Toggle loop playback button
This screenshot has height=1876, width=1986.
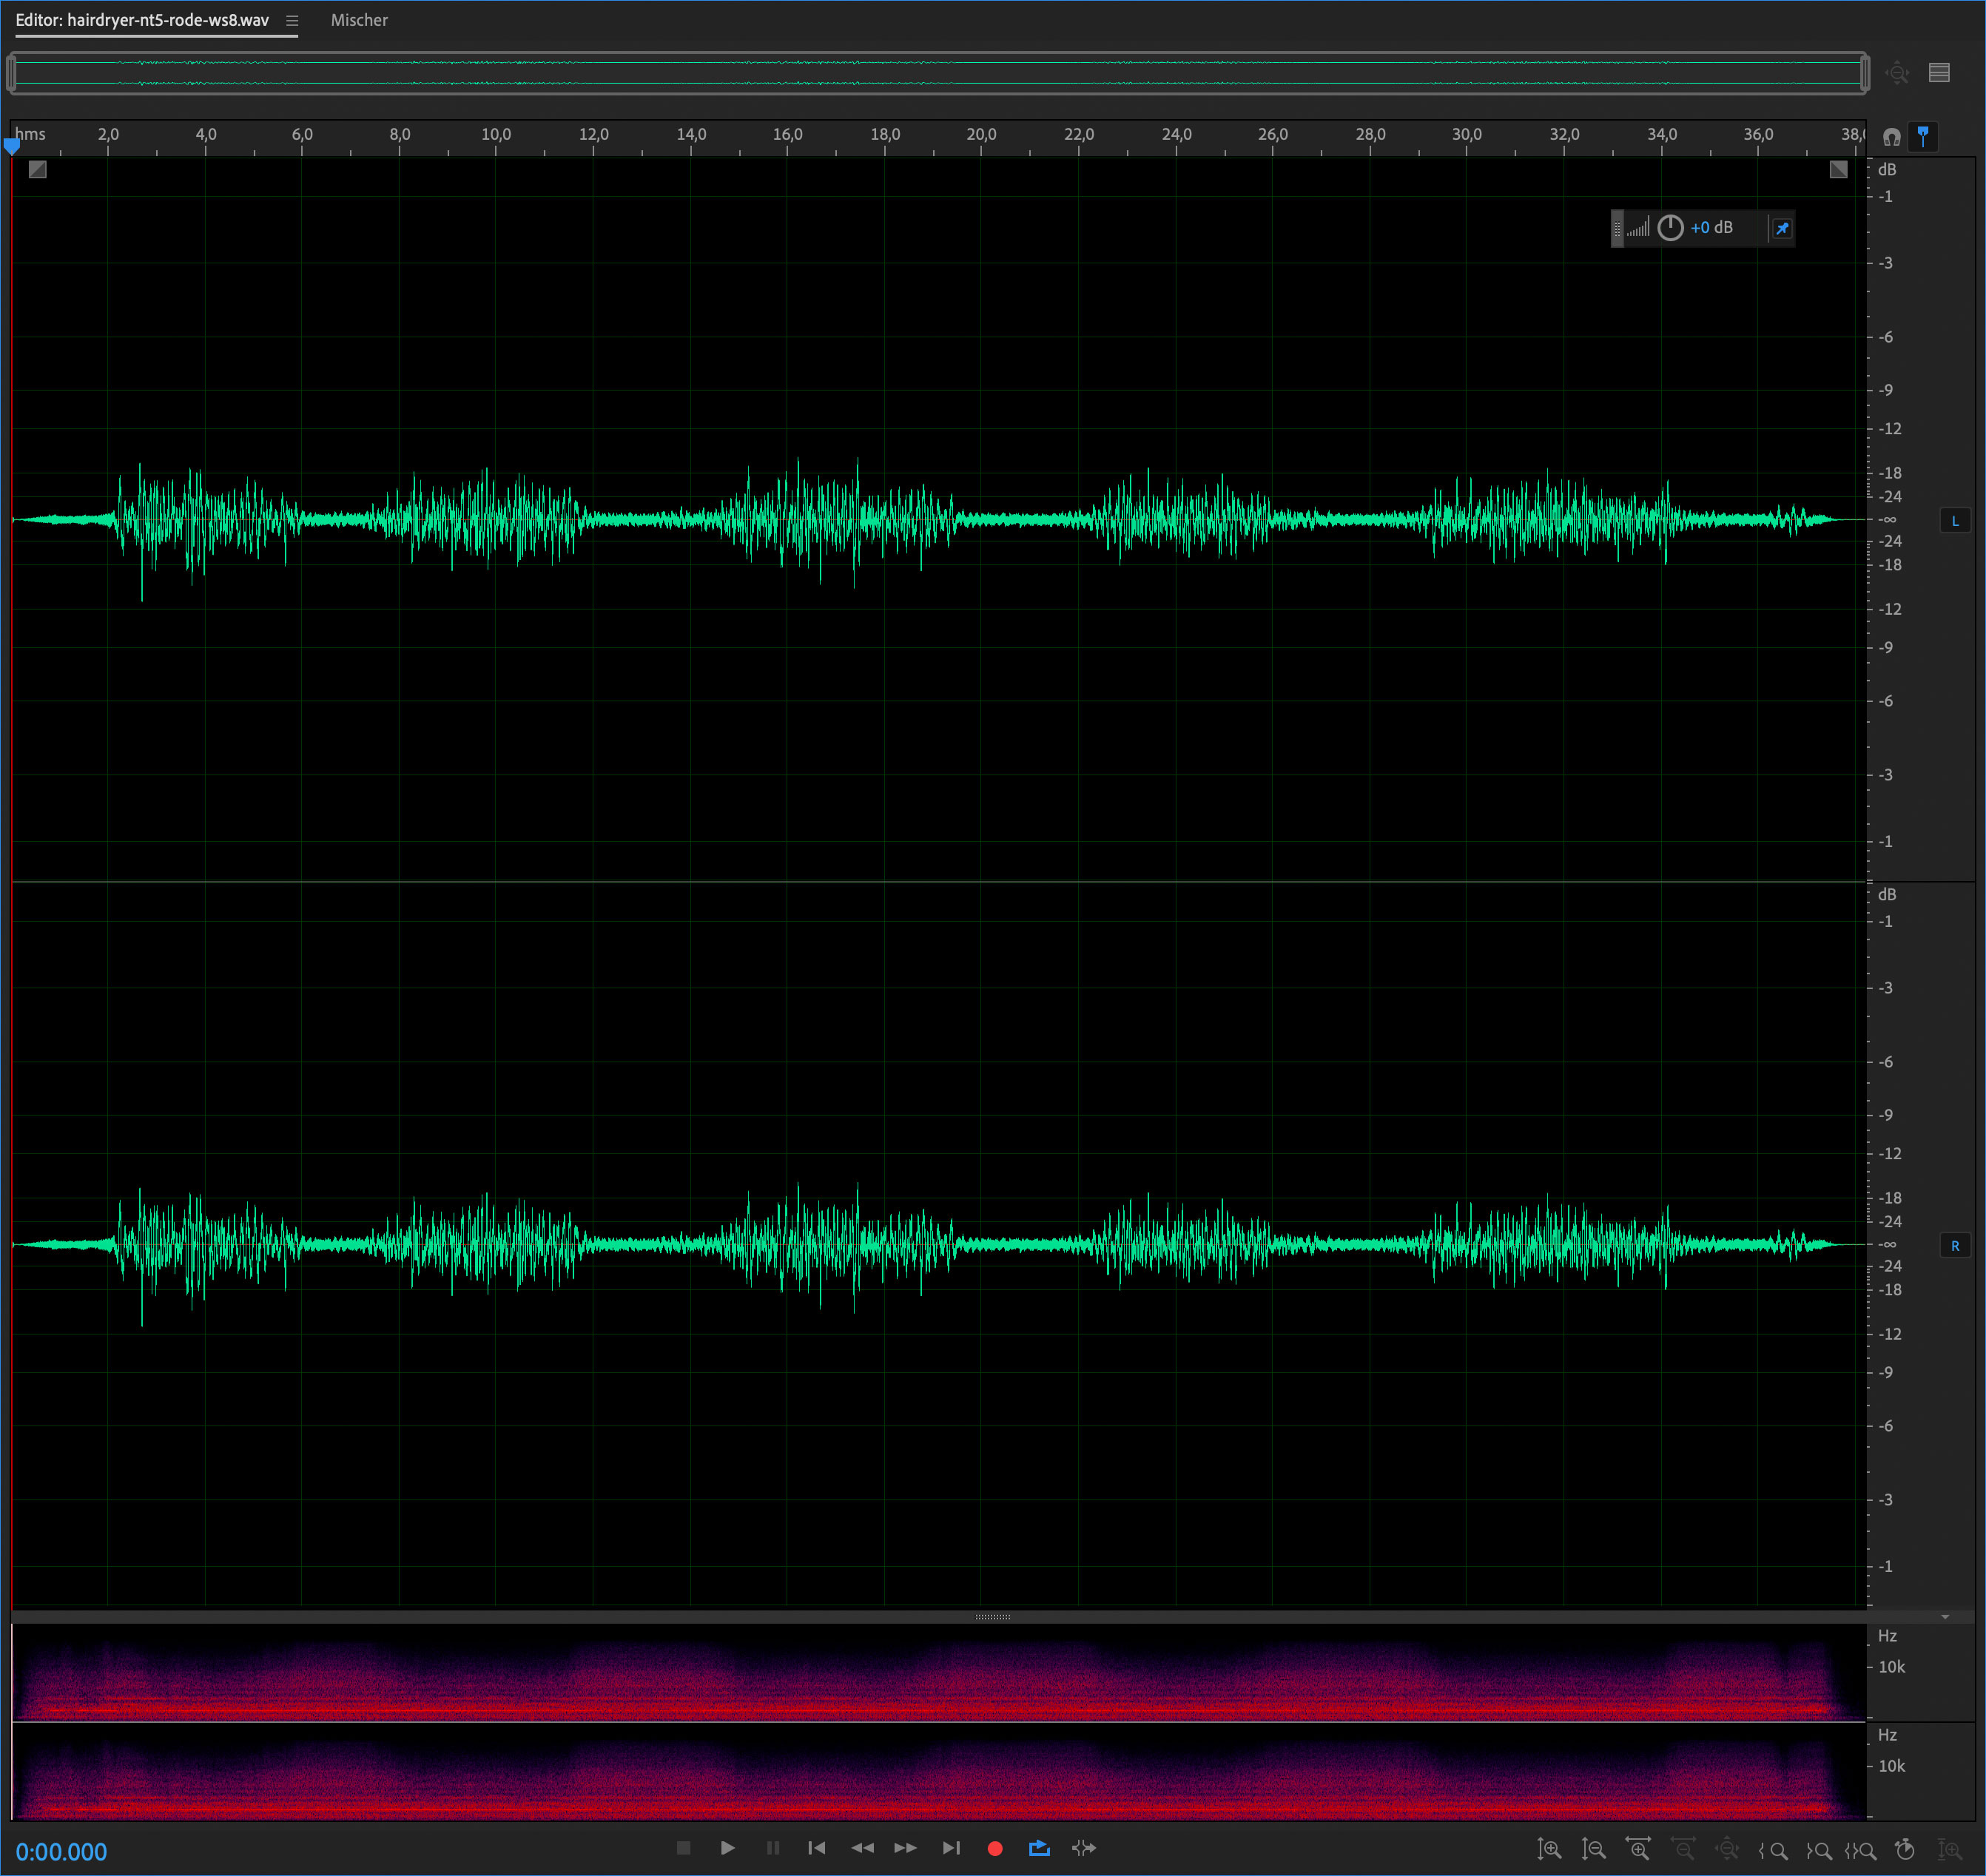tap(1039, 1848)
